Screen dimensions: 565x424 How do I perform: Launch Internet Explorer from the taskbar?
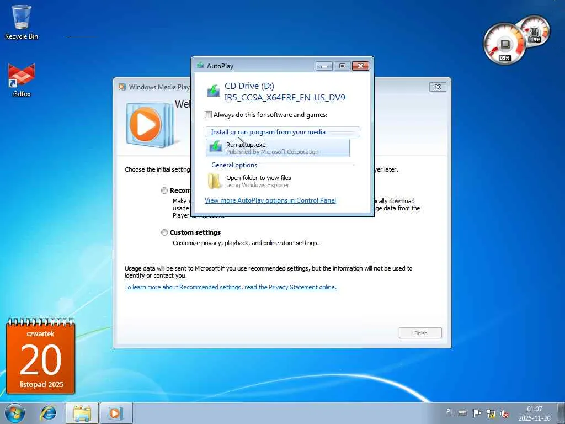coord(49,413)
